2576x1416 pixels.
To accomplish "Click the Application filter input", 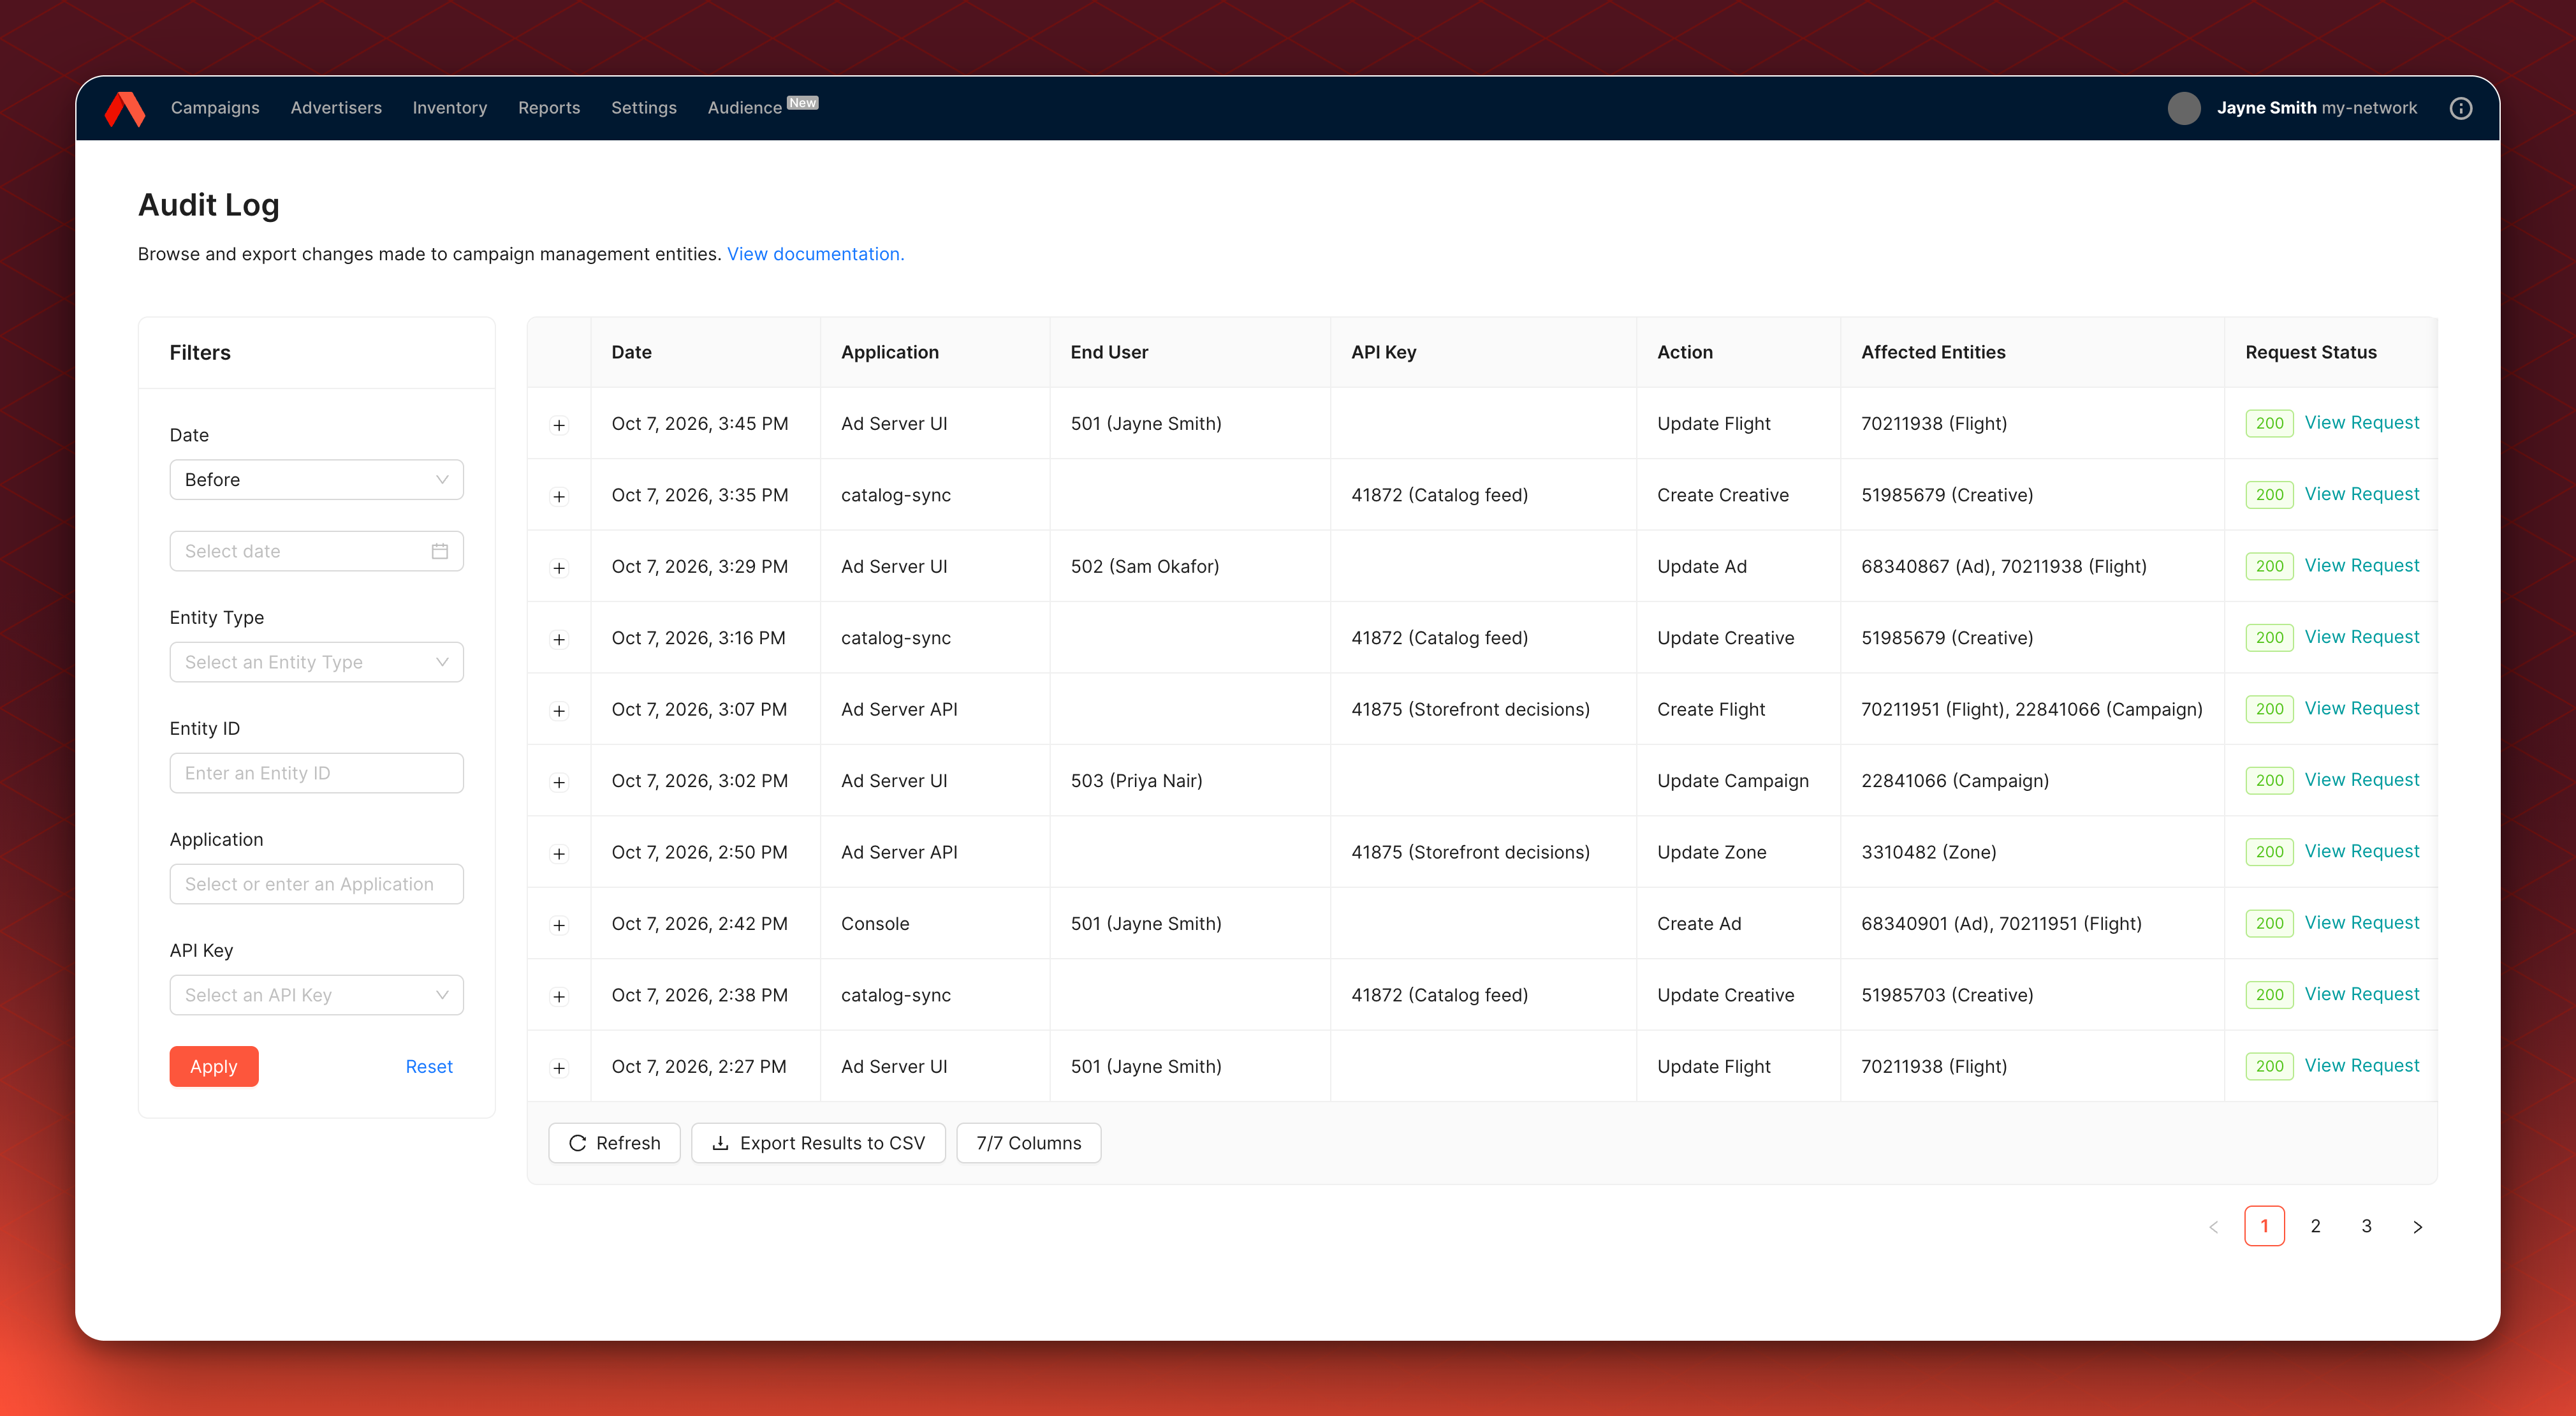I will (317, 884).
